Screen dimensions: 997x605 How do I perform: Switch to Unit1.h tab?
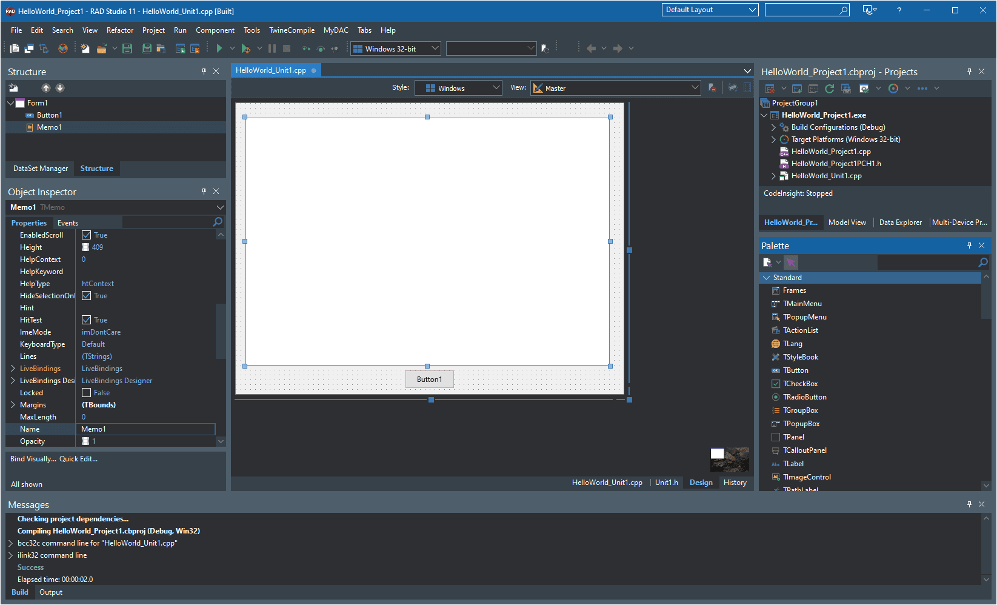pos(667,483)
